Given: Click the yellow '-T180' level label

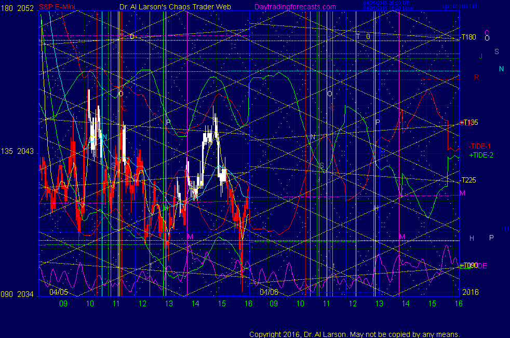Looking at the screenshot, I should [468, 37].
